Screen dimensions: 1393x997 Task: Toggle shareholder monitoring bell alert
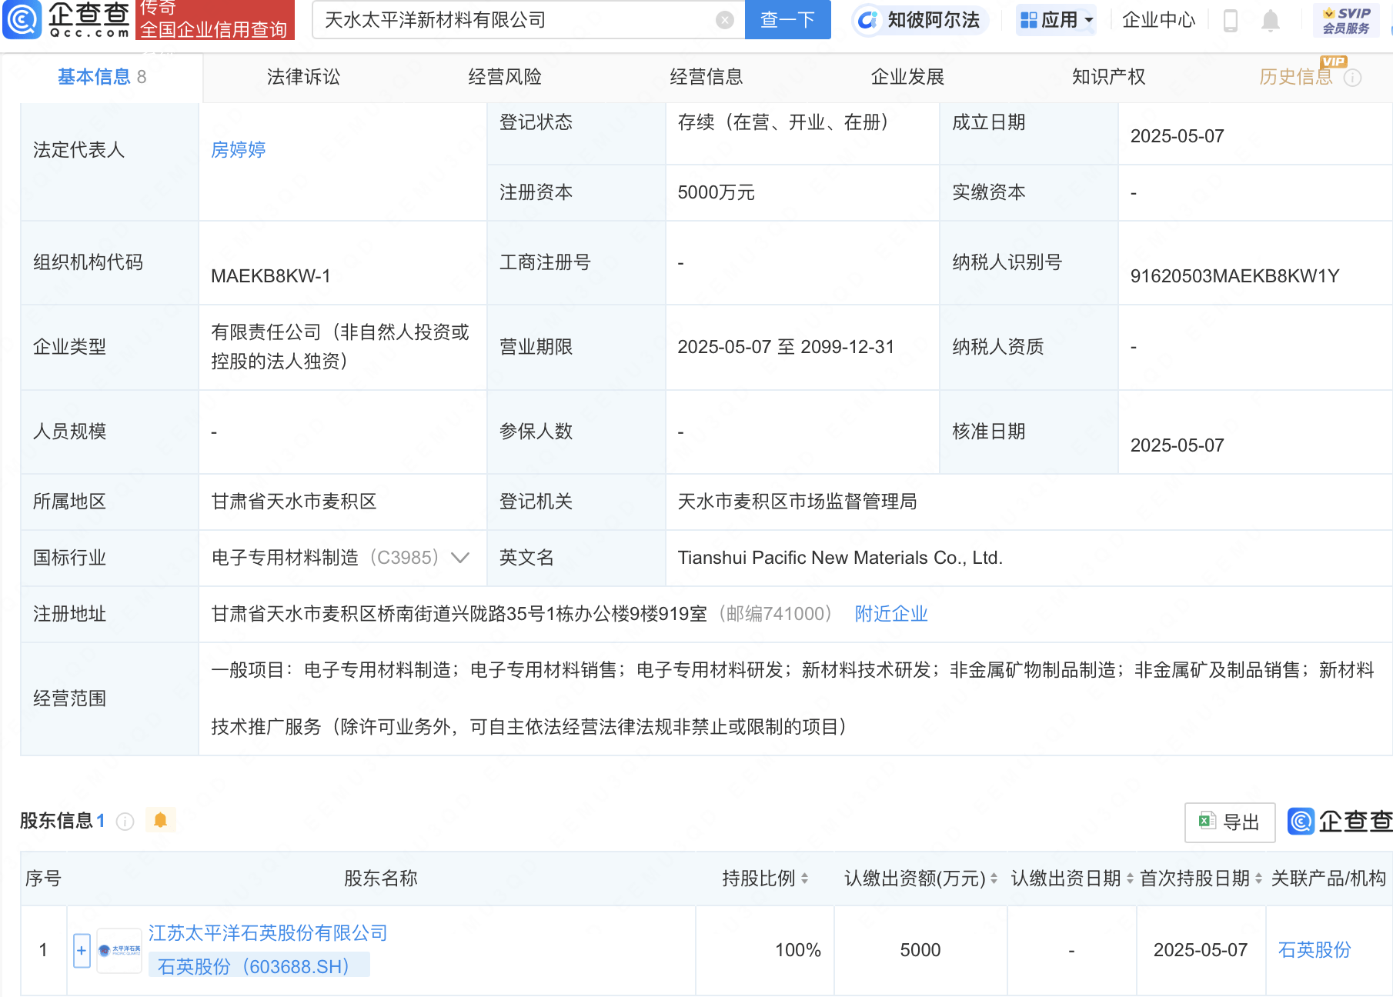[x=160, y=820]
